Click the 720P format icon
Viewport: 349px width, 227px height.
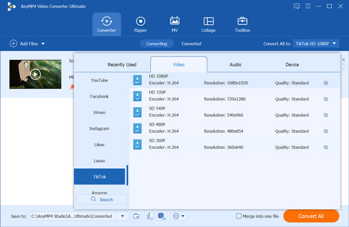tap(137, 96)
